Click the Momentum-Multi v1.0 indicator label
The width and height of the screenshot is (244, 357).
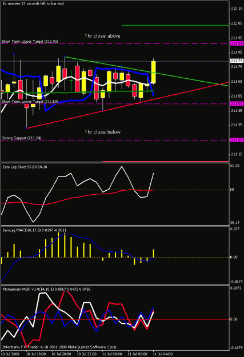(x=46, y=289)
